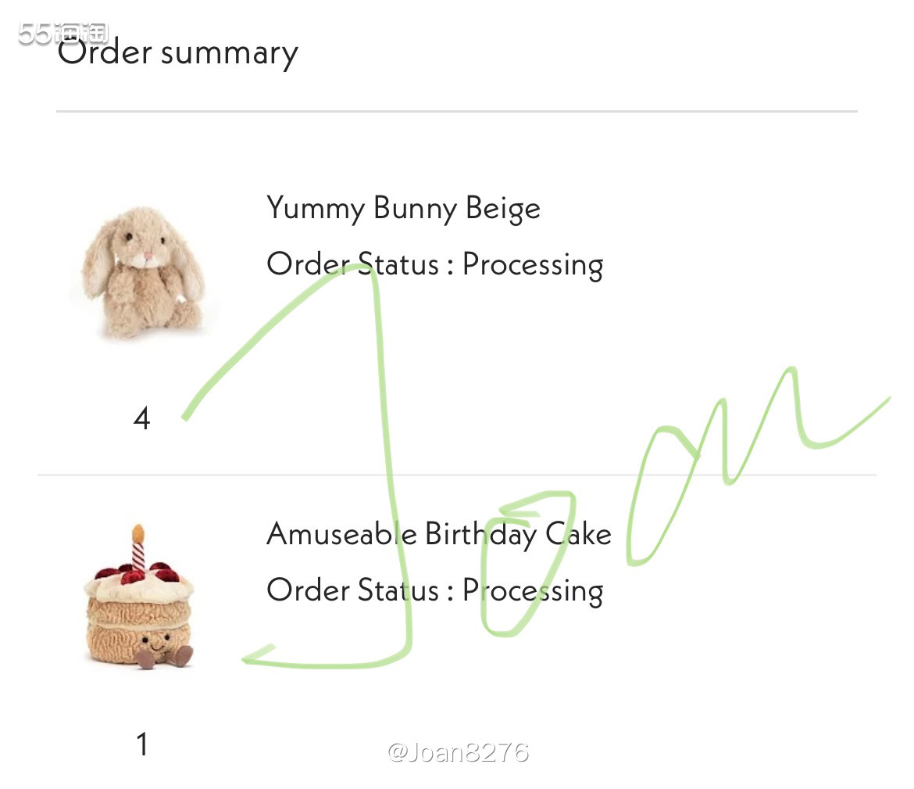Click the word Cake in cake title
Image resolution: width=914 pixels, height=789 pixels.
tap(578, 534)
